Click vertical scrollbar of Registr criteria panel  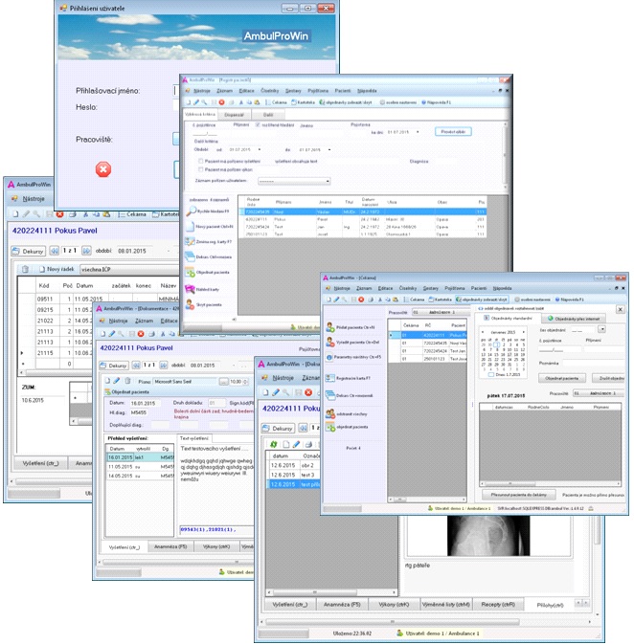(x=506, y=155)
